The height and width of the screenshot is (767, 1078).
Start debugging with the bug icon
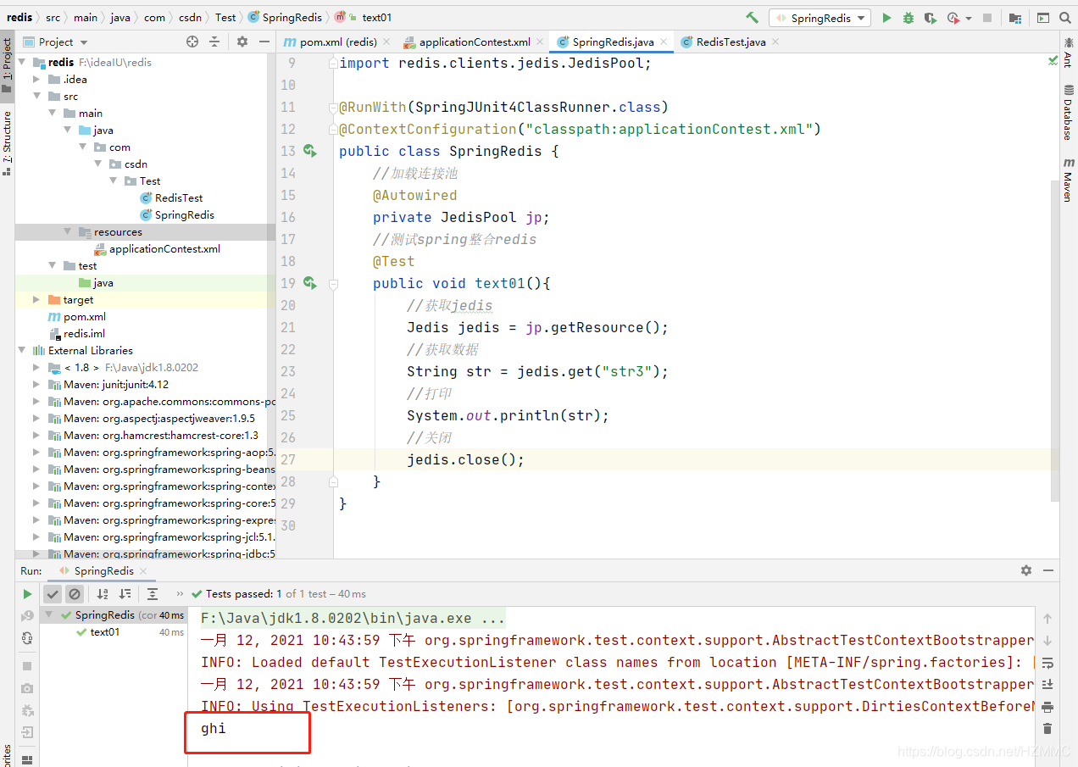pos(909,17)
